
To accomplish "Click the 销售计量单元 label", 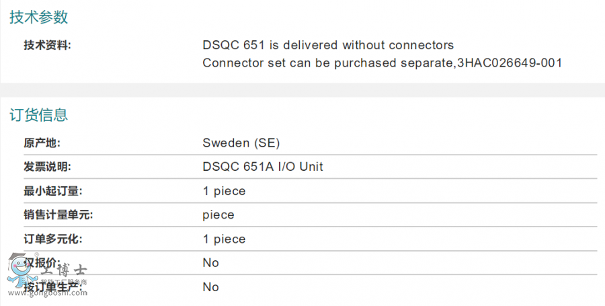I will coord(58,215).
